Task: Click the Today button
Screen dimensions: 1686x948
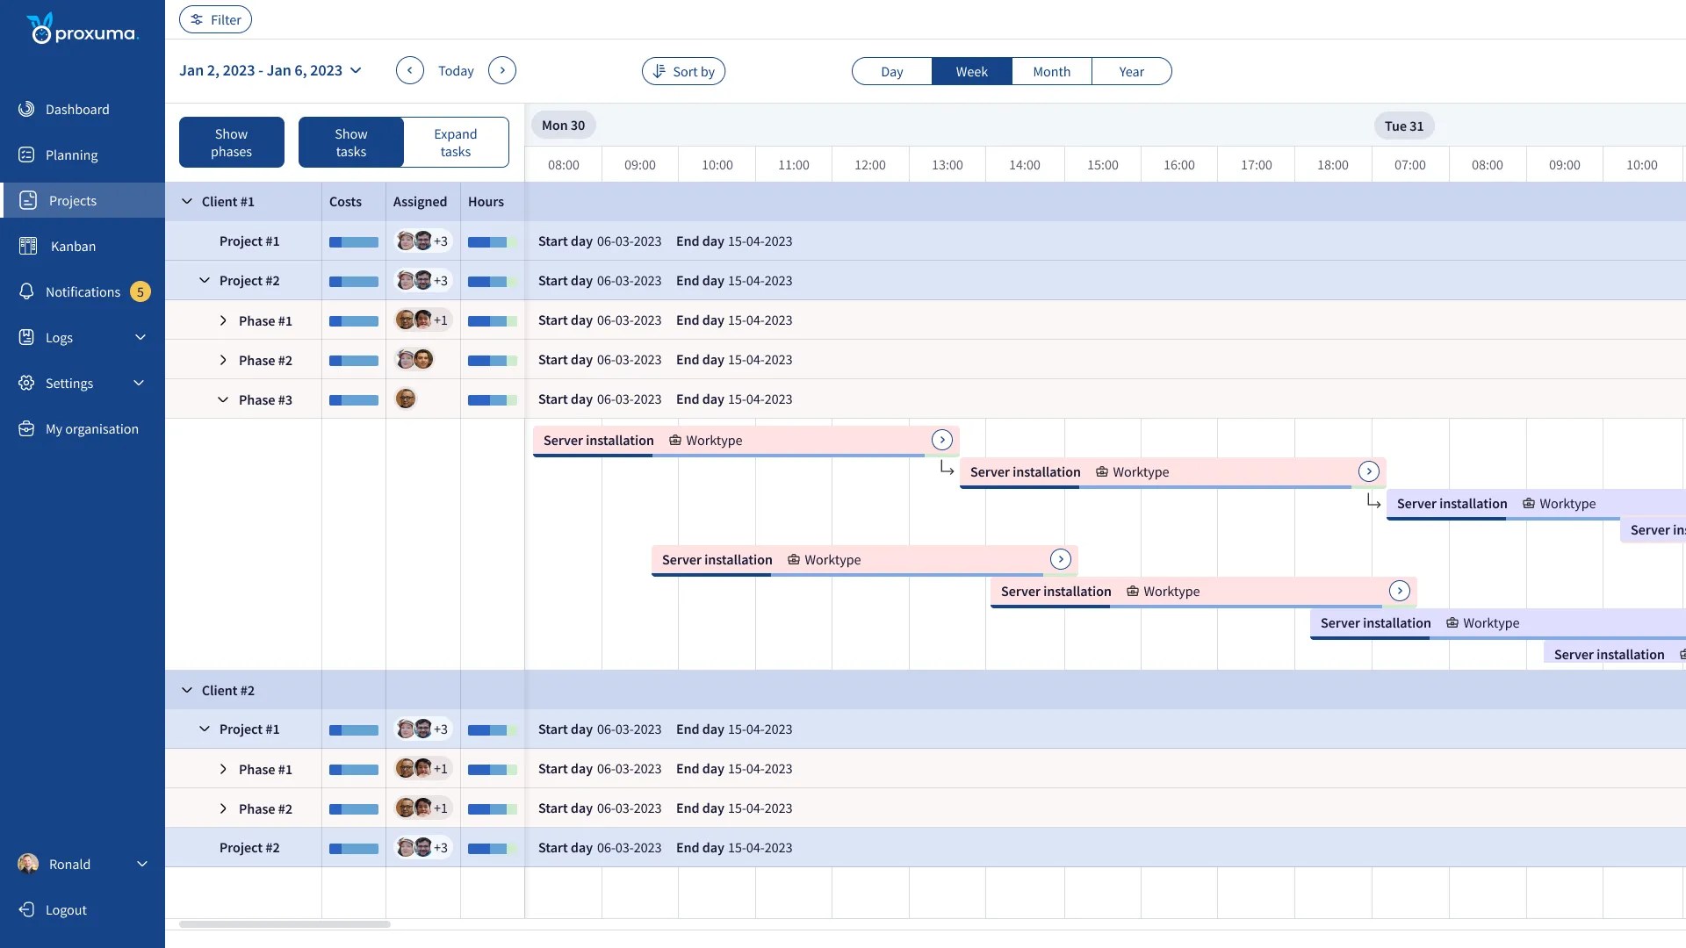Action: pyautogui.click(x=456, y=70)
